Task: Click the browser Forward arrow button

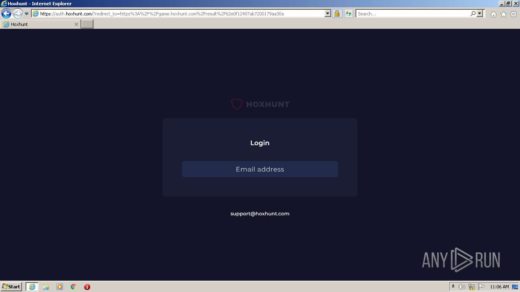Action: tap(17, 14)
